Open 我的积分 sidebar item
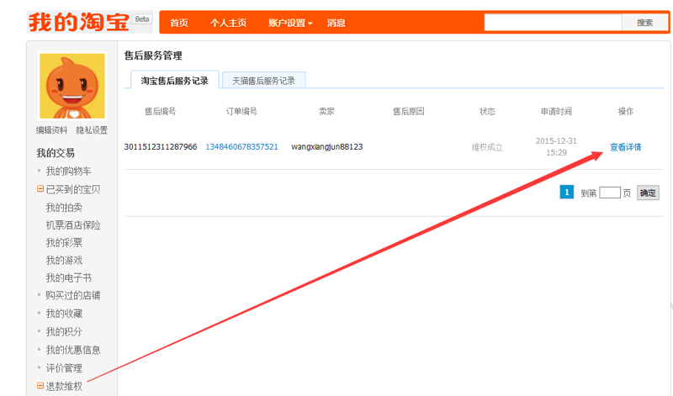The image size is (673, 396). point(64,331)
